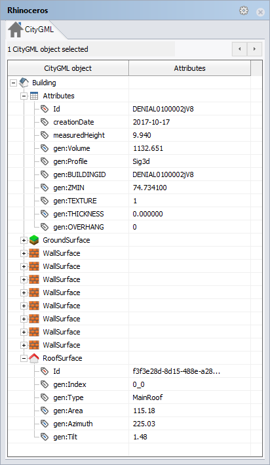
Task: Select the Building node house icon
Action: point(24,83)
